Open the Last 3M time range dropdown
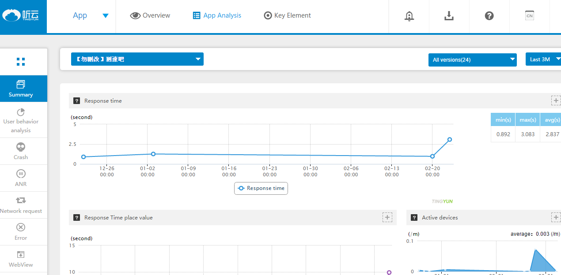561x275 pixels. (x=543, y=59)
